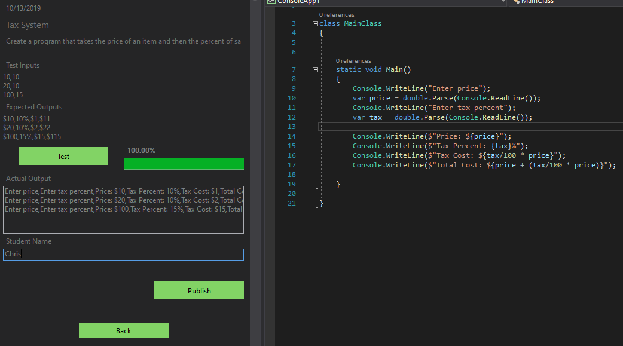
Task: Select expected output '$100,15%,$15,$115'
Action: pyautogui.click(x=32, y=137)
